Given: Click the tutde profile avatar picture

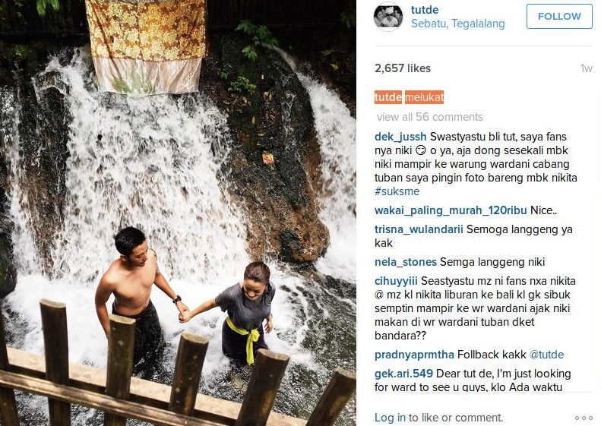Looking at the screenshot, I should [x=388, y=17].
